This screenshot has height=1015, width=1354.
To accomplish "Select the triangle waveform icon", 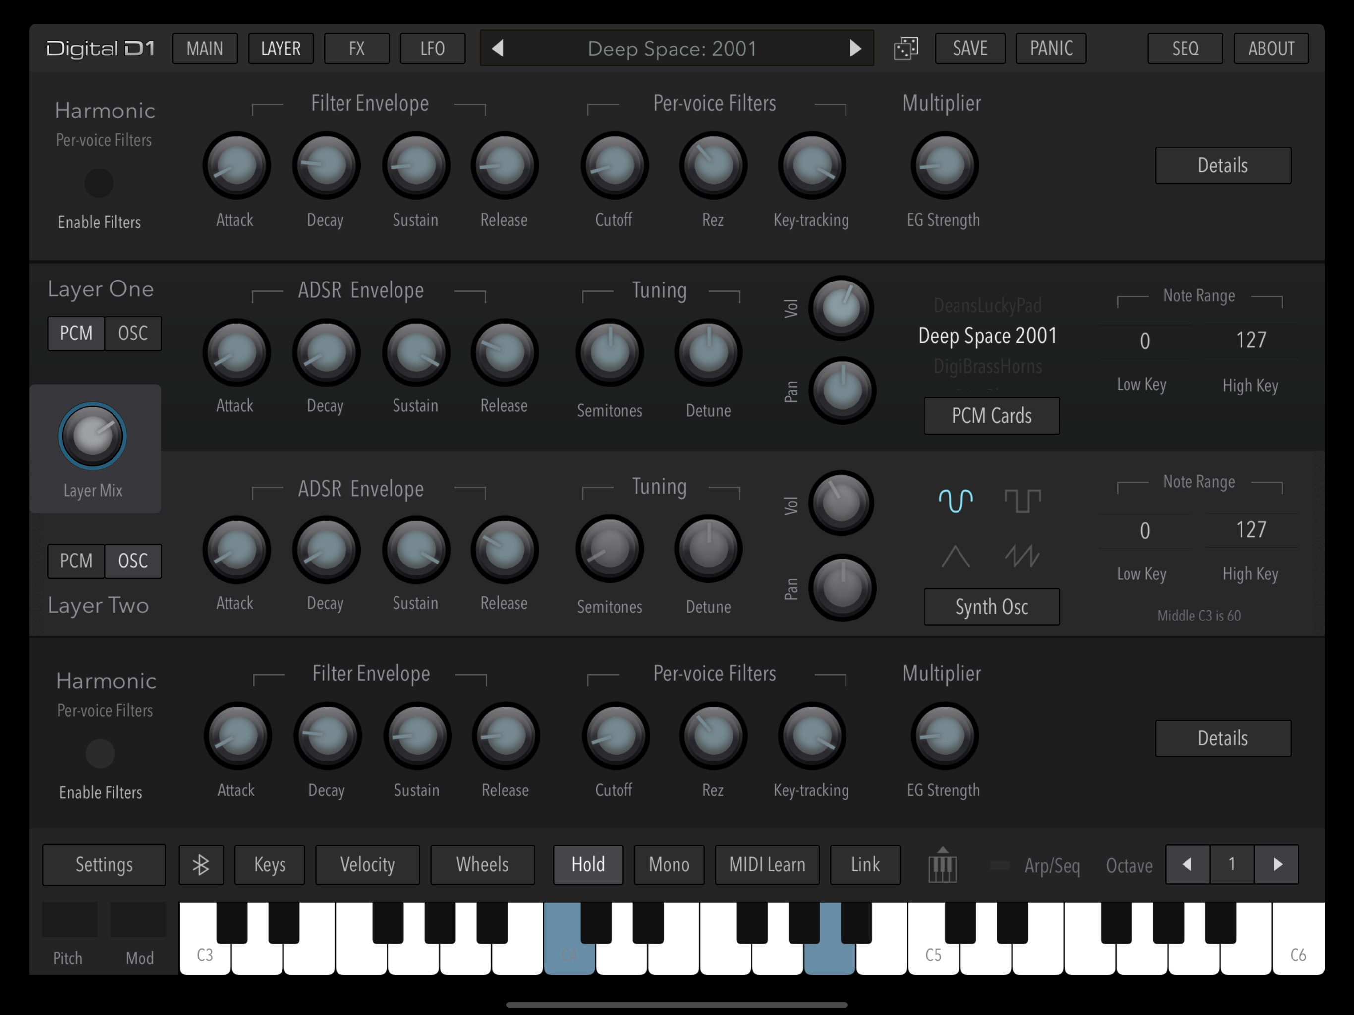I will (x=956, y=557).
